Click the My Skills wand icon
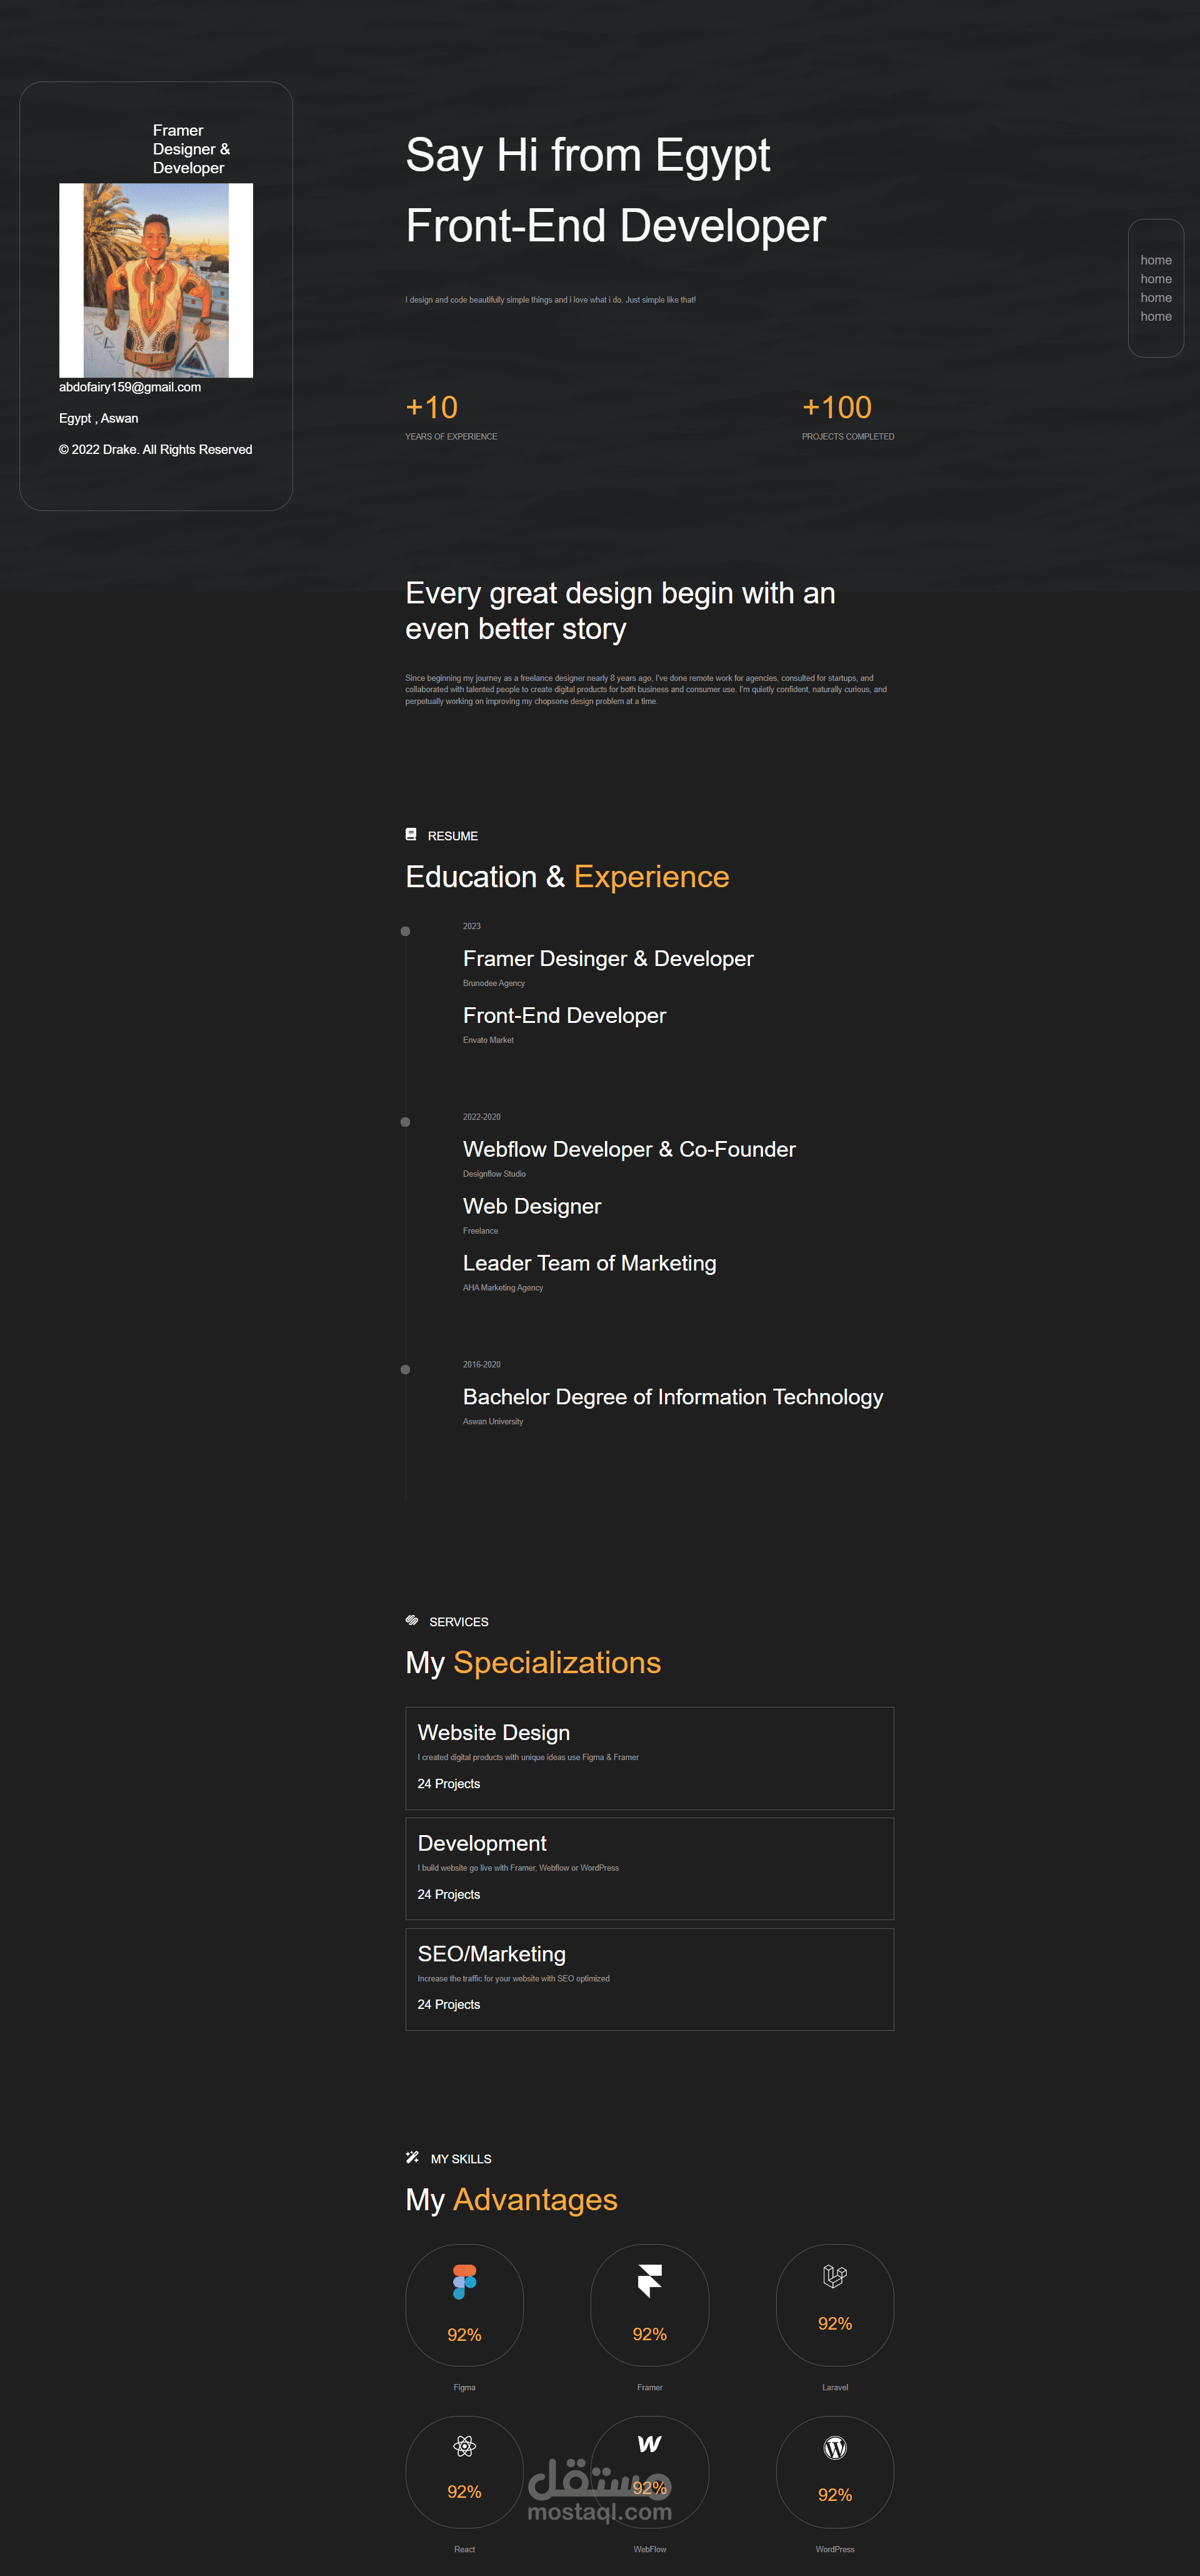This screenshot has width=1200, height=2576. [412, 2157]
